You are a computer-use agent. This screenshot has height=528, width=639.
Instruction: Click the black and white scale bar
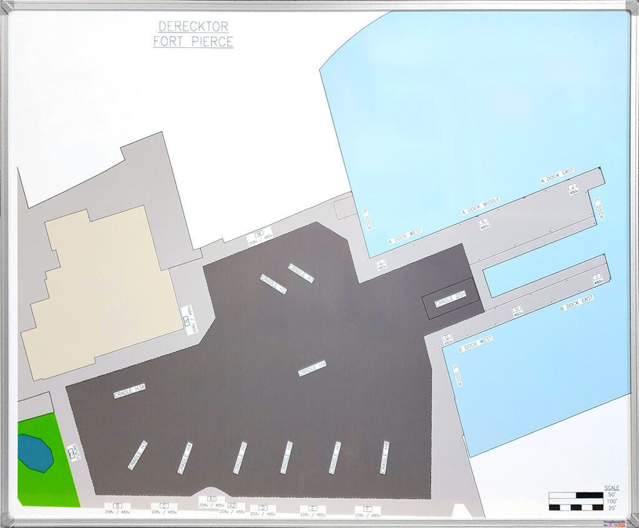pyautogui.click(x=575, y=501)
